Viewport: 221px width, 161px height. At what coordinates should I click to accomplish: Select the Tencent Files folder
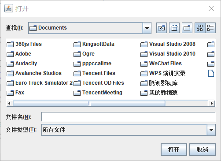(x=94, y=73)
